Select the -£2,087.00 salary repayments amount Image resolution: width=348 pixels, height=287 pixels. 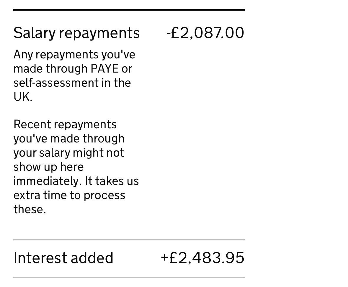coord(205,33)
